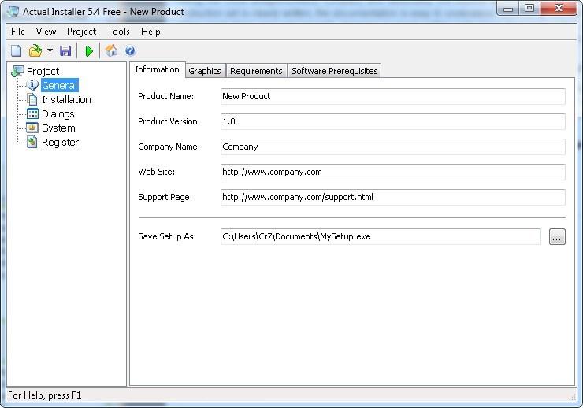
Task: Click the 'Support Page:' label
Action: pyautogui.click(x=165, y=198)
